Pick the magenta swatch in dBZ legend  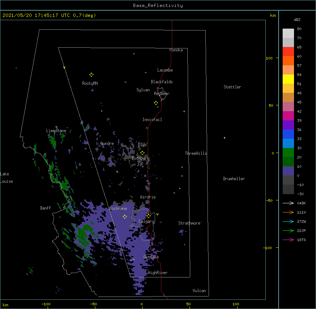click(x=288, y=116)
